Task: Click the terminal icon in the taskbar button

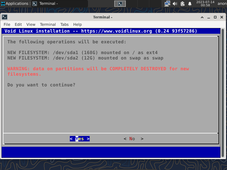Action: point(34,4)
